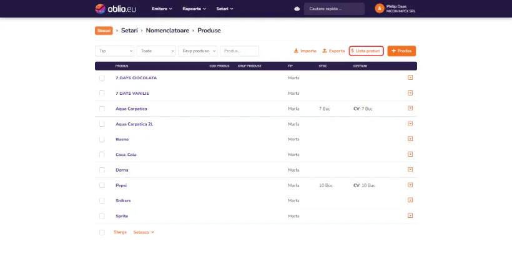Select checkbox for 7 DAYS VANILIE
The width and height of the screenshot is (512, 254).
point(102,94)
